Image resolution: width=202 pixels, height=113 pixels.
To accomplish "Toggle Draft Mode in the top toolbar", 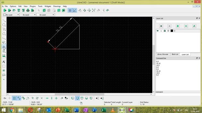I will pyautogui.click(x=74, y=10).
